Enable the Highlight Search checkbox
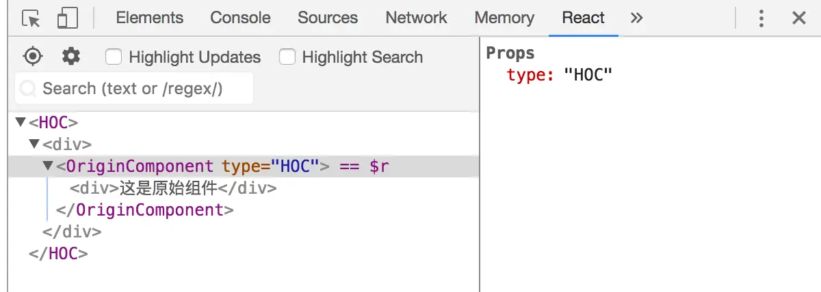Image resolution: width=821 pixels, height=292 pixels. pyautogui.click(x=287, y=57)
